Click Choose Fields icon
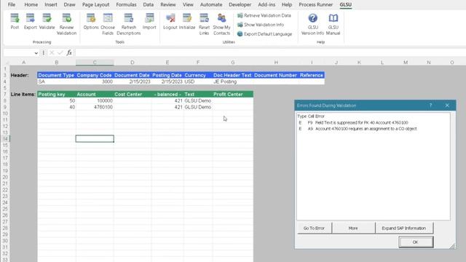Screen dimensions: 466x262 click(108, 24)
